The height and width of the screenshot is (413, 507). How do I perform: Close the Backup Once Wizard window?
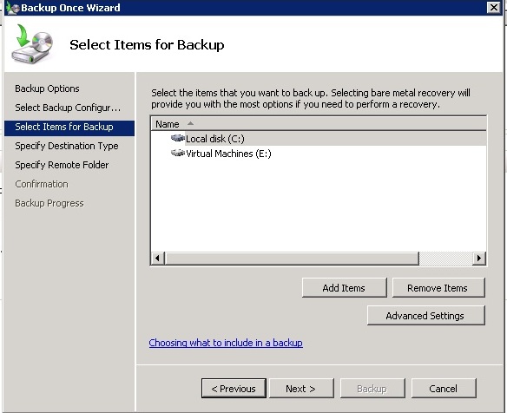(x=494, y=8)
